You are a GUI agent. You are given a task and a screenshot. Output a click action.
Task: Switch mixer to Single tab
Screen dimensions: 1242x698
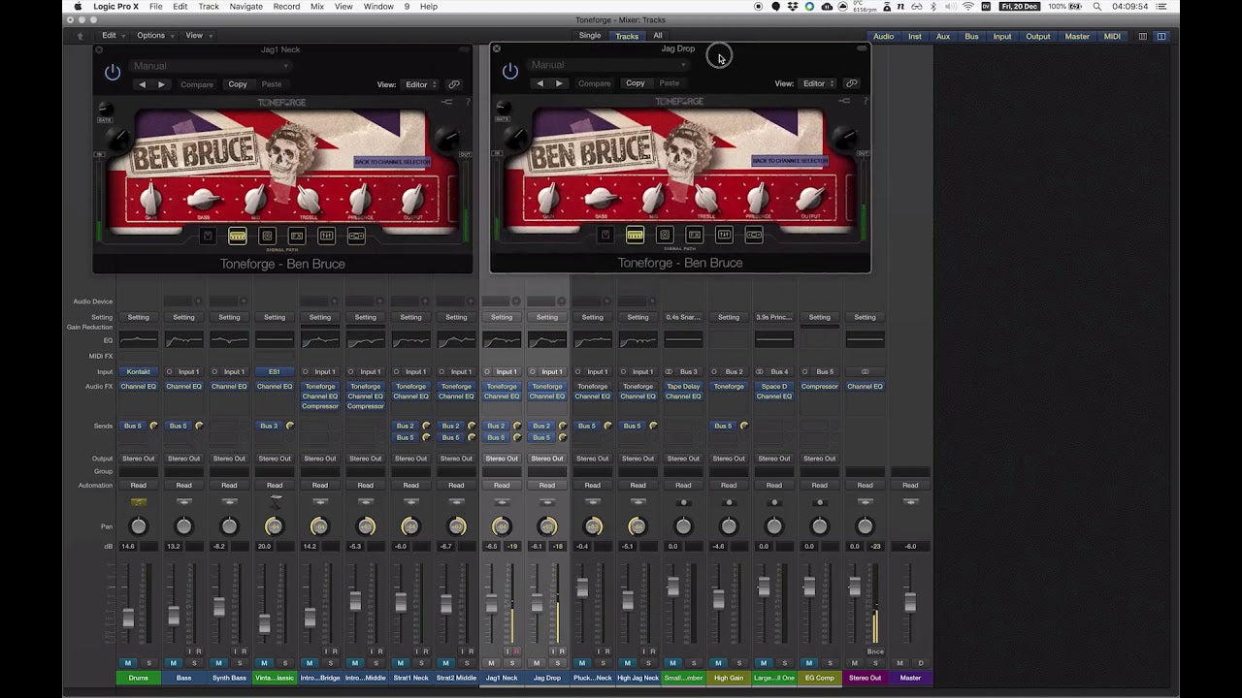590,36
